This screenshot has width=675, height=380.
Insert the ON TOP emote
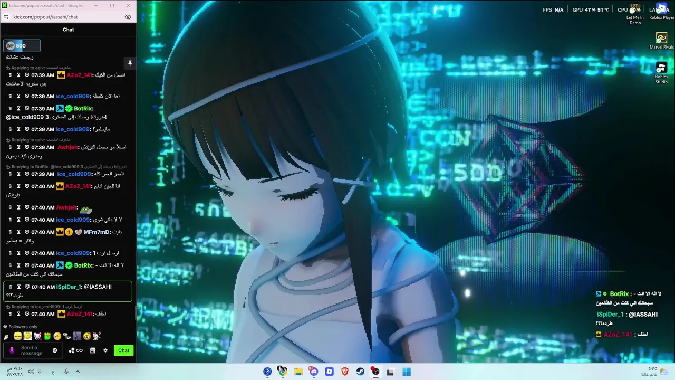click(67, 336)
